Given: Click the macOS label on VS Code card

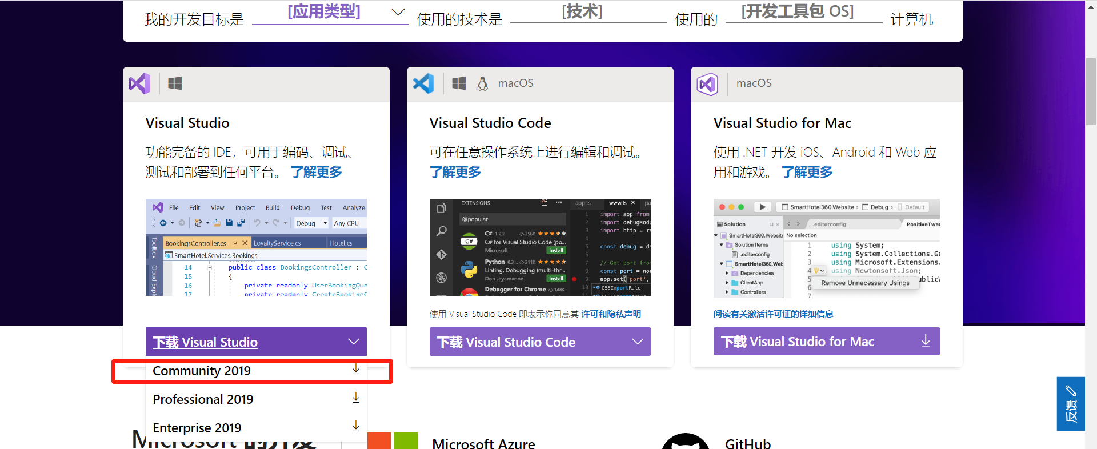Looking at the screenshot, I should point(516,83).
